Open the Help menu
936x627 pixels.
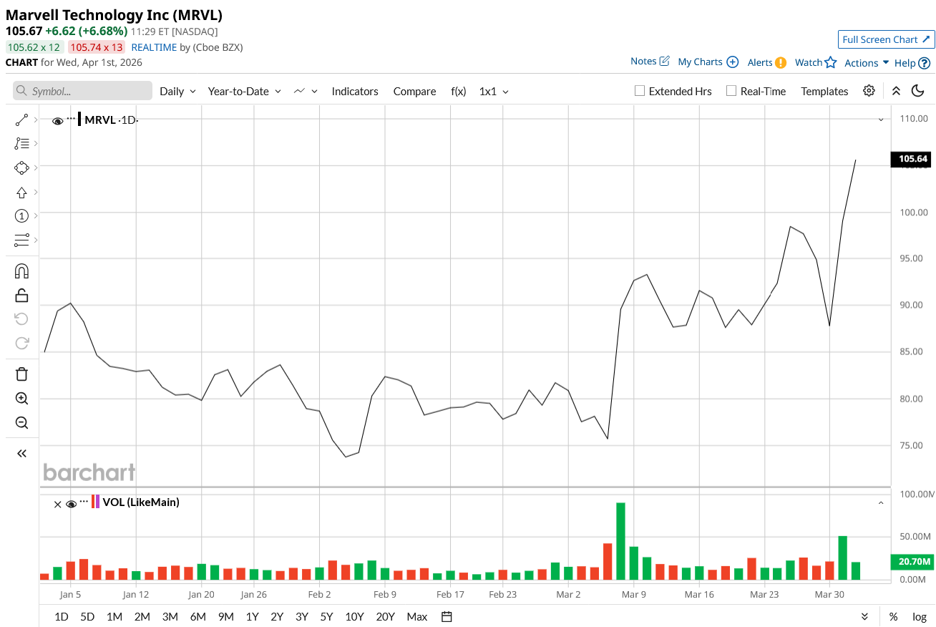coord(912,63)
